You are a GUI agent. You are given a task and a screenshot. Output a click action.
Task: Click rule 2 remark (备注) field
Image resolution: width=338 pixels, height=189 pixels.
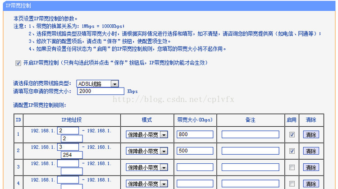(x=250, y=151)
